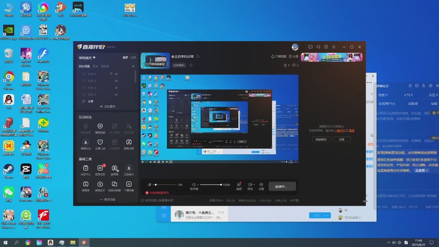
Task: Toggle the pin icon on 文本 6 row
Action: 111,74
